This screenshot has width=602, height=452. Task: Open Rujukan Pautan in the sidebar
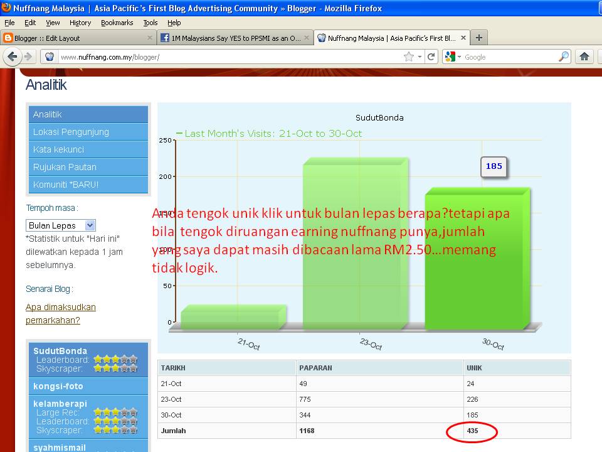88,167
